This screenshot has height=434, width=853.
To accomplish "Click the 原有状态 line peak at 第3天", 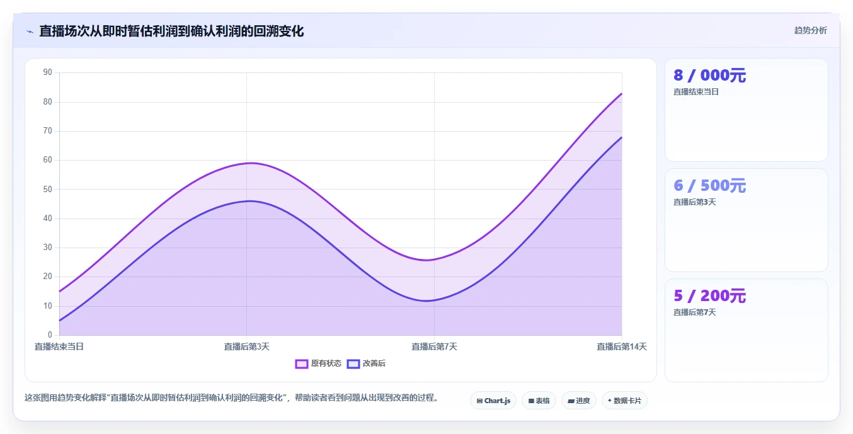I will [x=250, y=163].
